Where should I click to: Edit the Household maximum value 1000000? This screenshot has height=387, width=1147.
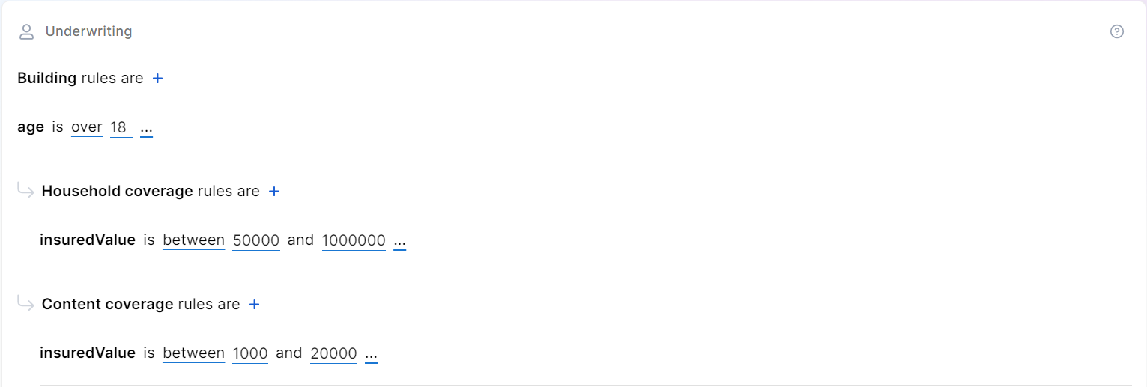pos(354,240)
